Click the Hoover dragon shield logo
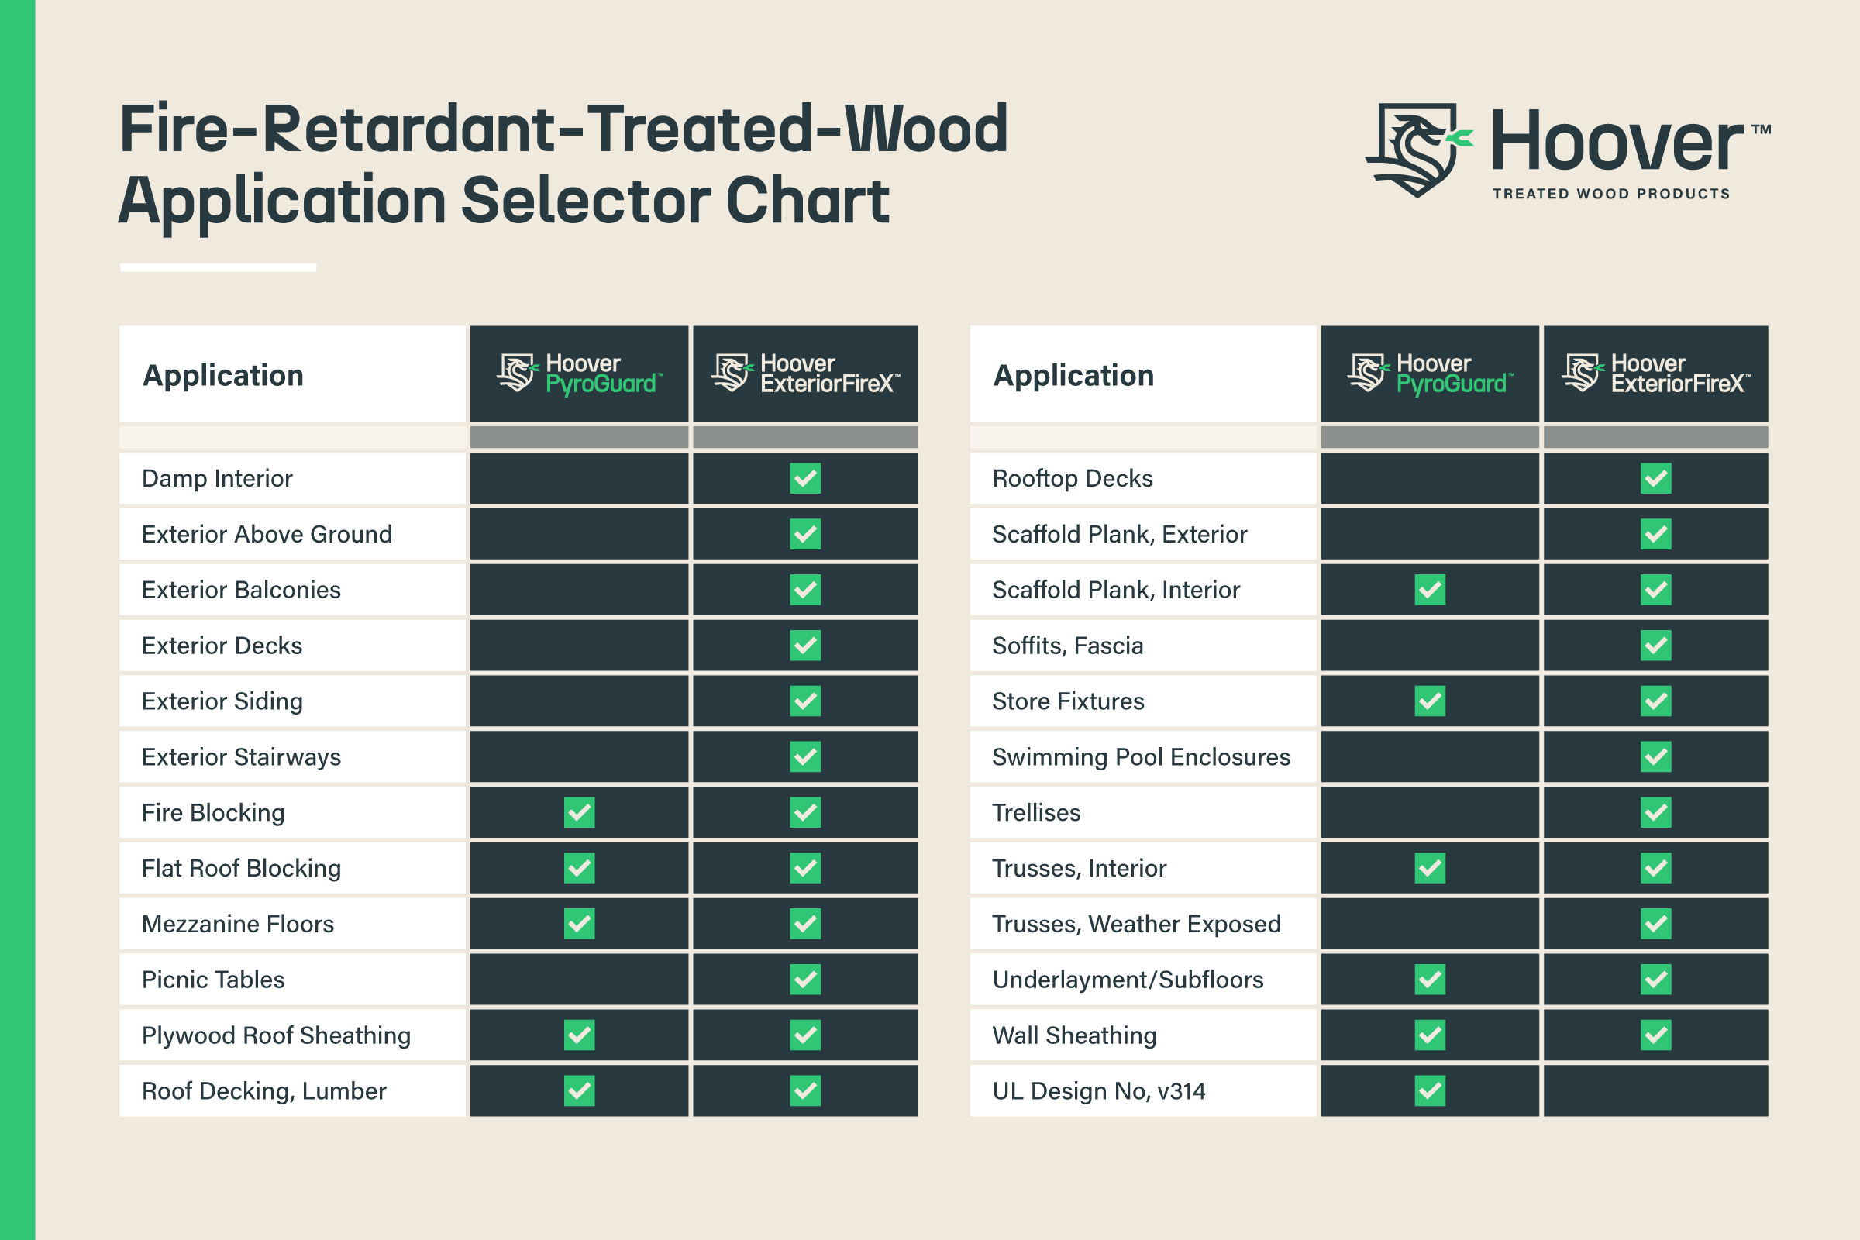 point(1417,149)
